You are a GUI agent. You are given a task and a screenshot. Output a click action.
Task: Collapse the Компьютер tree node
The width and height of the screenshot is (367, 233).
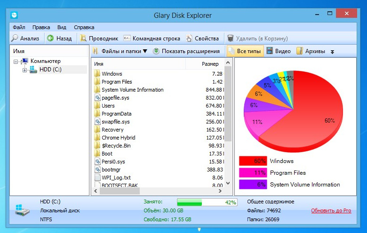[x=16, y=62]
